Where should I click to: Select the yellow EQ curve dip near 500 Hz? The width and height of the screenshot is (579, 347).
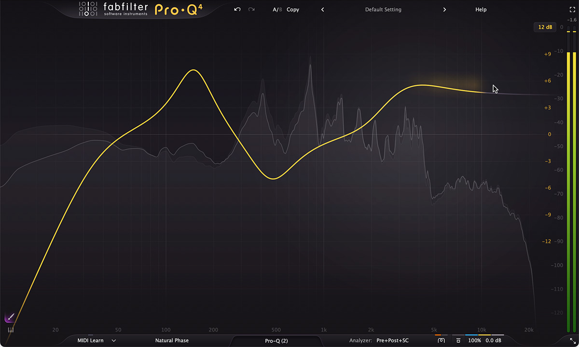click(274, 179)
